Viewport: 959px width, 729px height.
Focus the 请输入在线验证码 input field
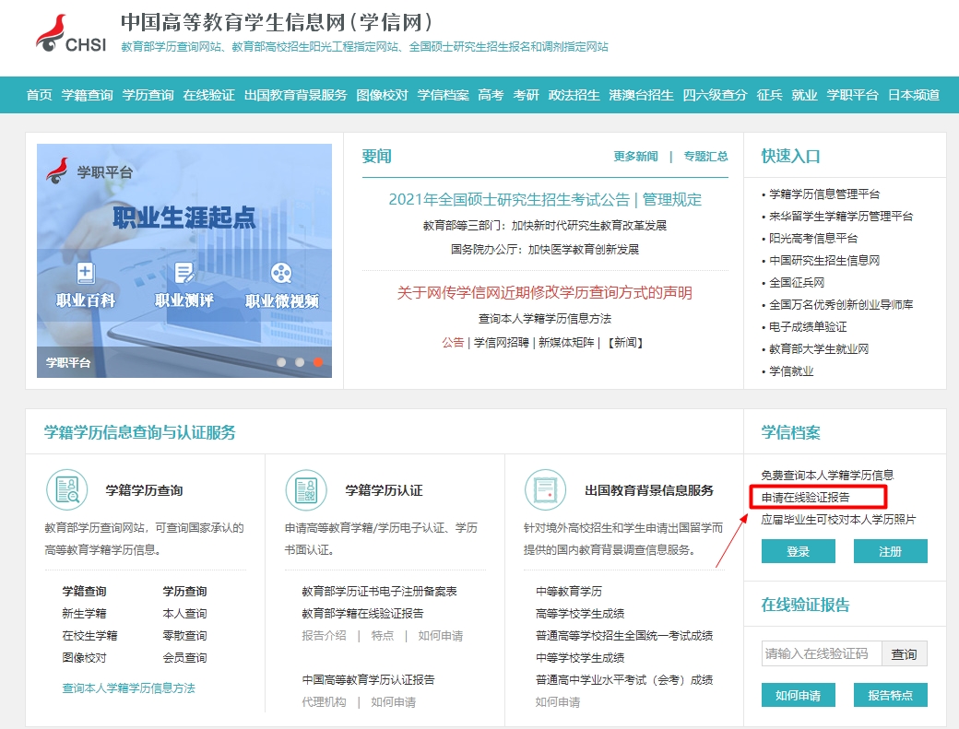pyautogui.click(x=822, y=653)
